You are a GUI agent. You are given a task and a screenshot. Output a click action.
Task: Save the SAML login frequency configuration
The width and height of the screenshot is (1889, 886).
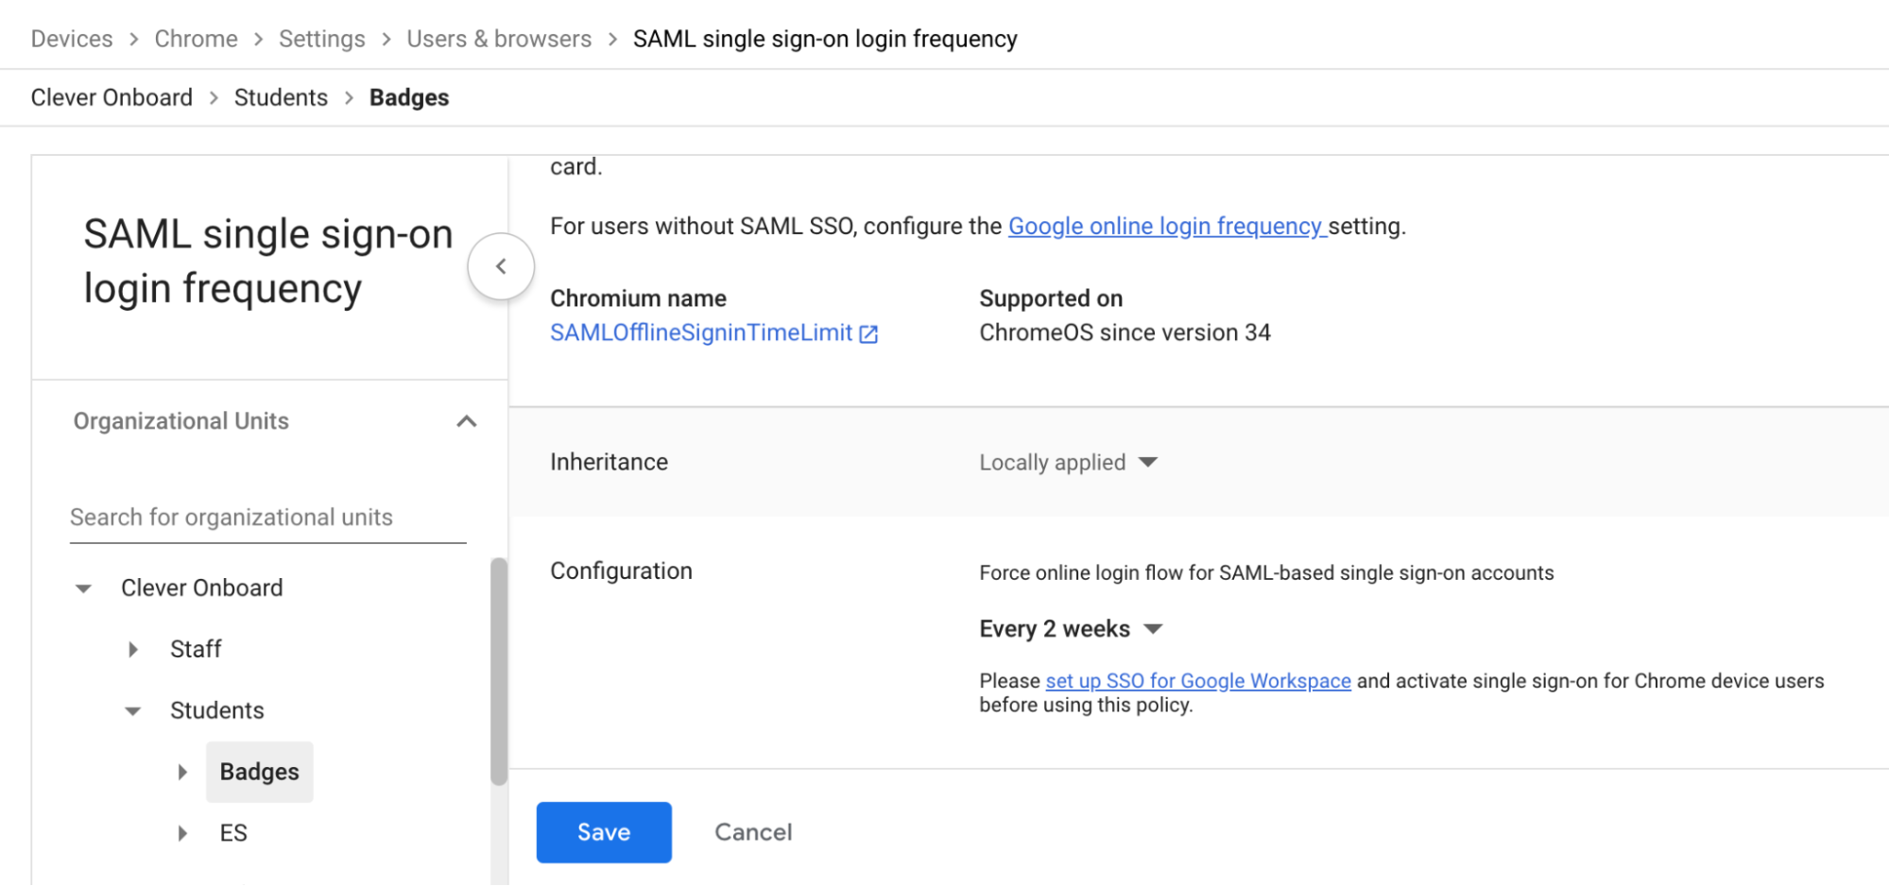pyautogui.click(x=603, y=832)
